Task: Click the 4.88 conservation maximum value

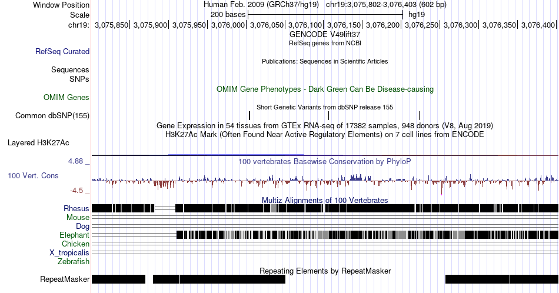Action: point(75,161)
